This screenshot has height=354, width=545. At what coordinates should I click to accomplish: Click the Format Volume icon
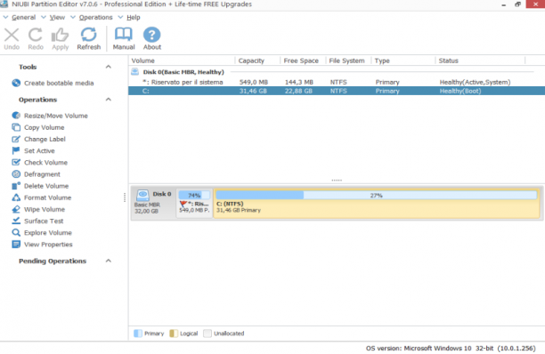coord(16,197)
